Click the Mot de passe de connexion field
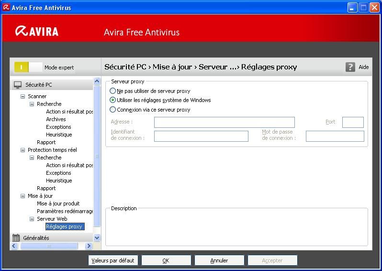 (335, 136)
